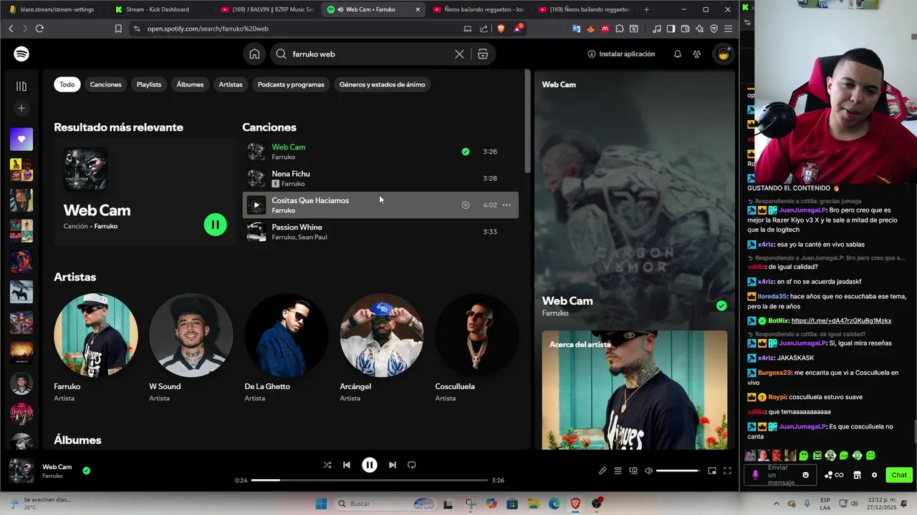Seek on the song progress bar
The width and height of the screenshot is (917, 515).
(x=369, y=480)
